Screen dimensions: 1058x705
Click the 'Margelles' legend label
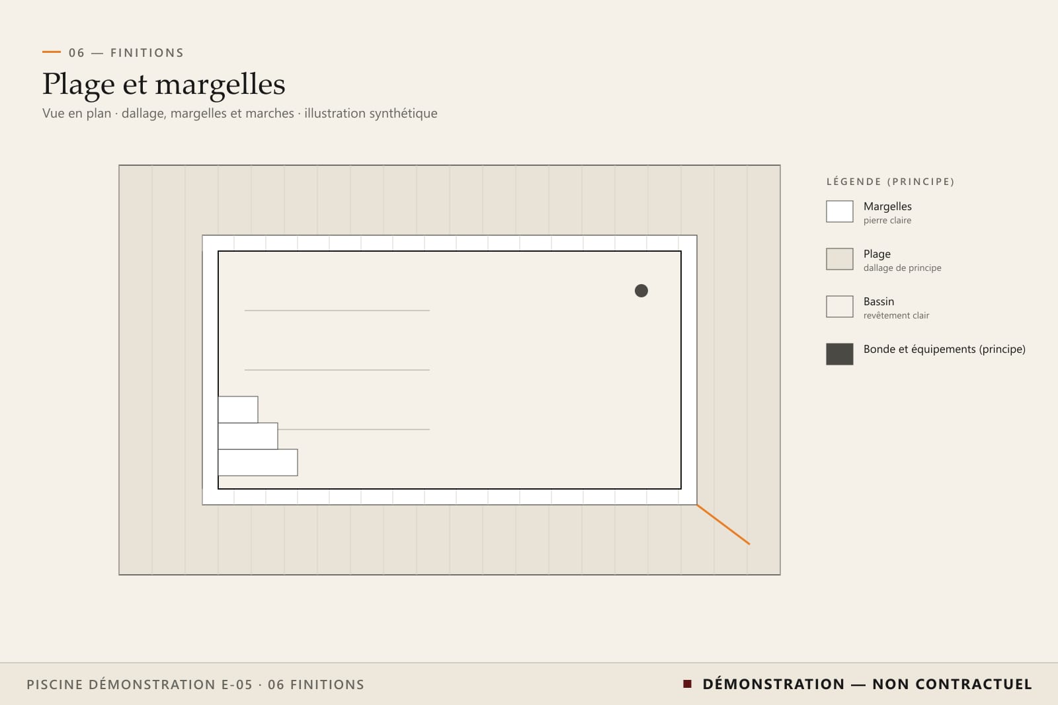[887, 206]
